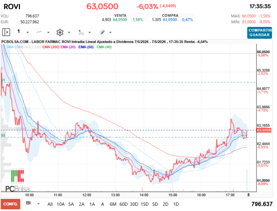Click the change percentage -6,03%
The height and width of the screenshot is (211, 277).
(147, 7)
